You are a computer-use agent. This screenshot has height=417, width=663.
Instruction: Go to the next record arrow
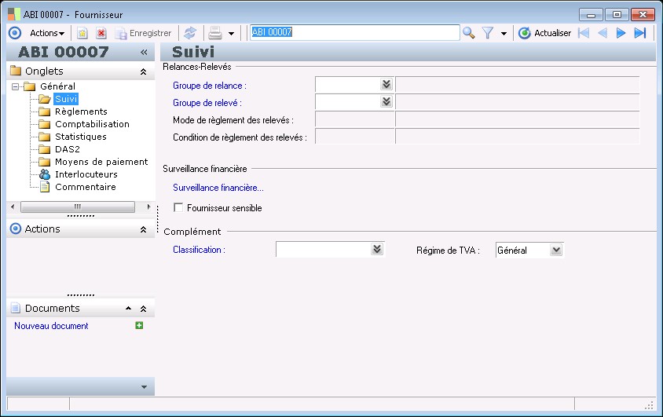point(621,33)
